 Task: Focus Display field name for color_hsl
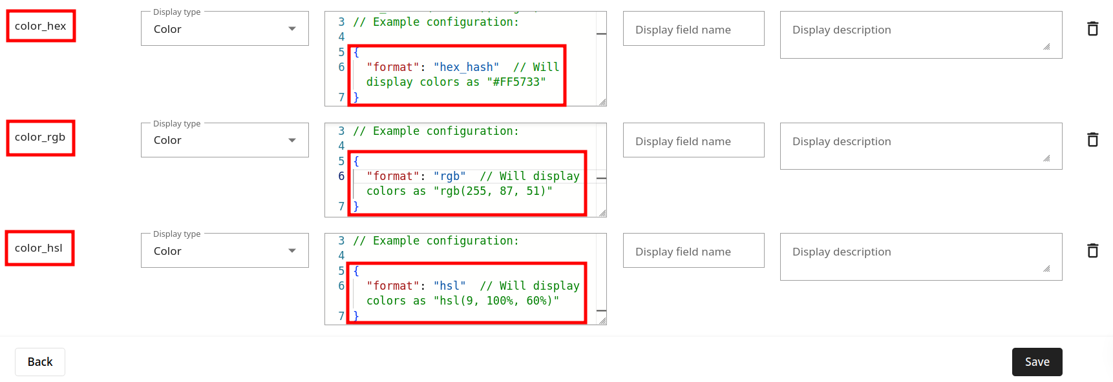click(694, 251)
